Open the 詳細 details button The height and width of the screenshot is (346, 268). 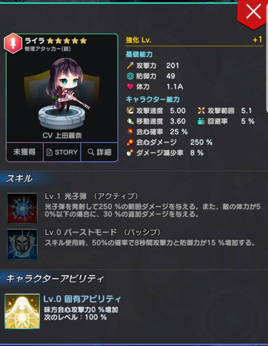pyautogui.click(x=99, y=152)
